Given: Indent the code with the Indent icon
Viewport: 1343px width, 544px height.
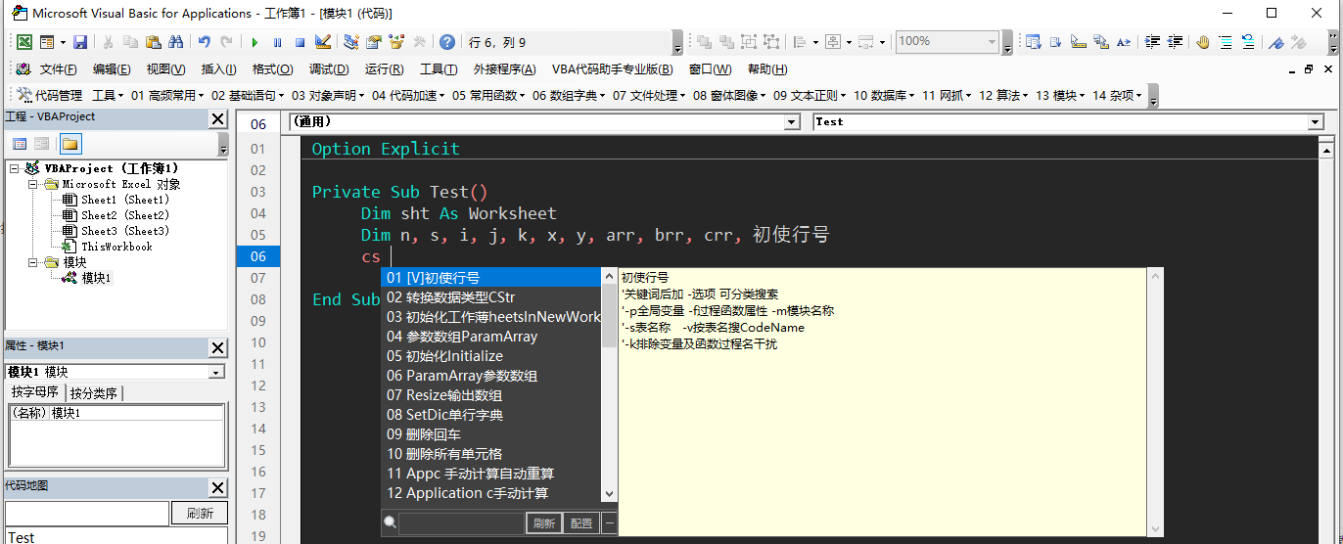Looking at the screenshot, I should pos(1152,42).
